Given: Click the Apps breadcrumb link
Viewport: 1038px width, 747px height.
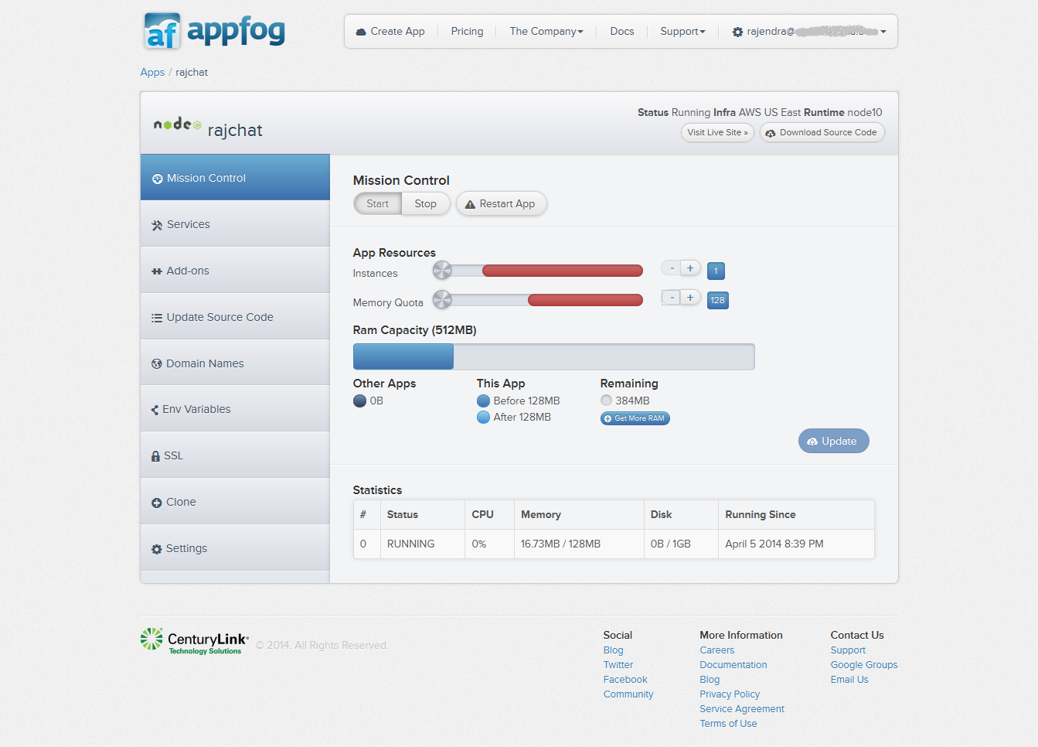Looking at the screenshot, I should click(x=152, y=73).
